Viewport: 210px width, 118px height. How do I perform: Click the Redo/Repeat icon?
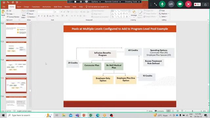[x=13, y=2]
